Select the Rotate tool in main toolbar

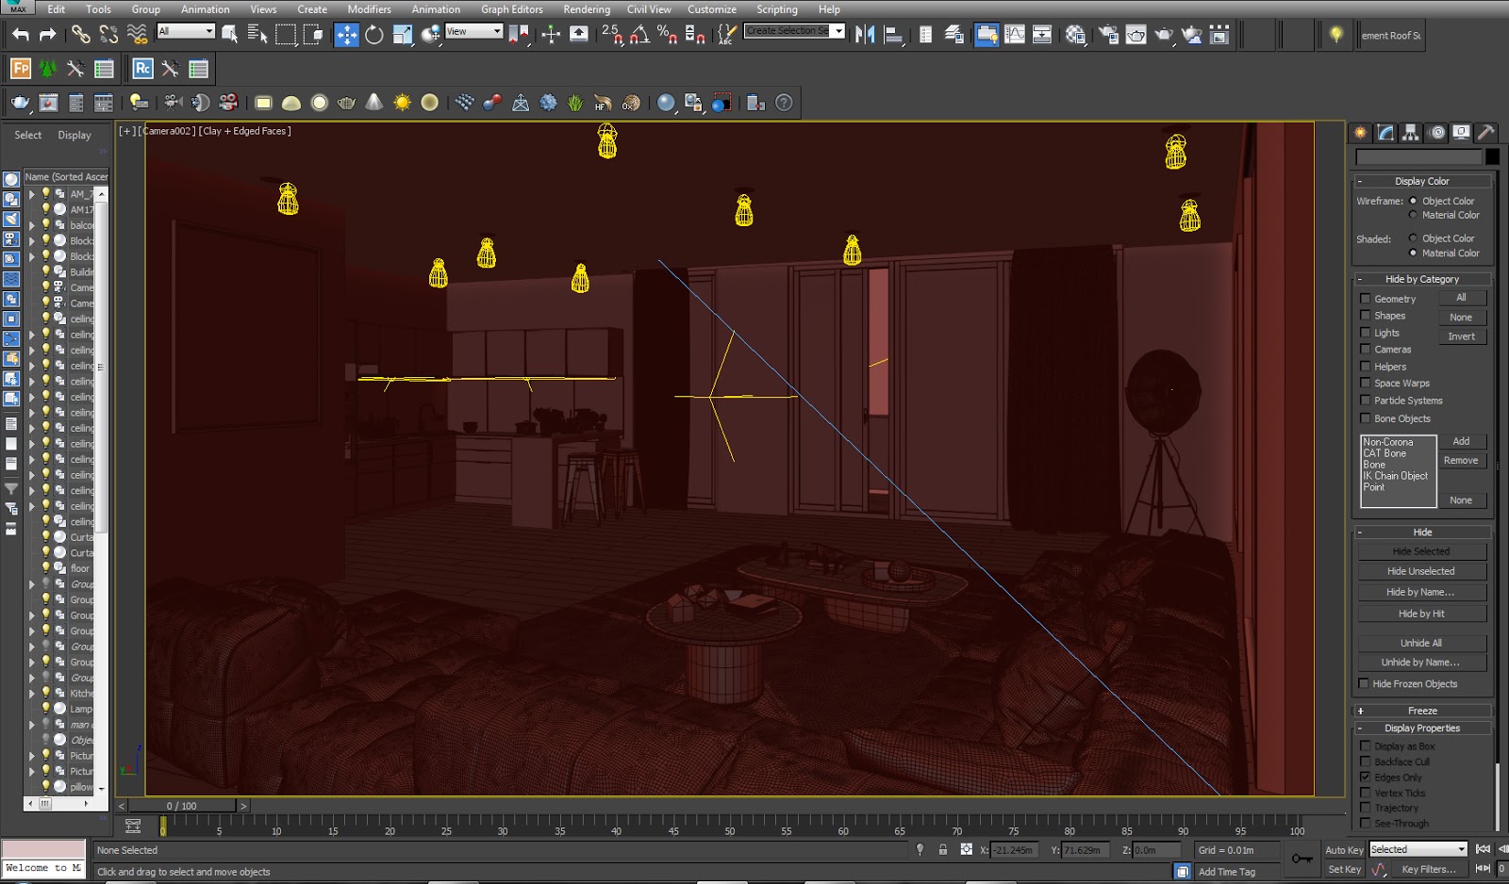[x=374, y=35]
